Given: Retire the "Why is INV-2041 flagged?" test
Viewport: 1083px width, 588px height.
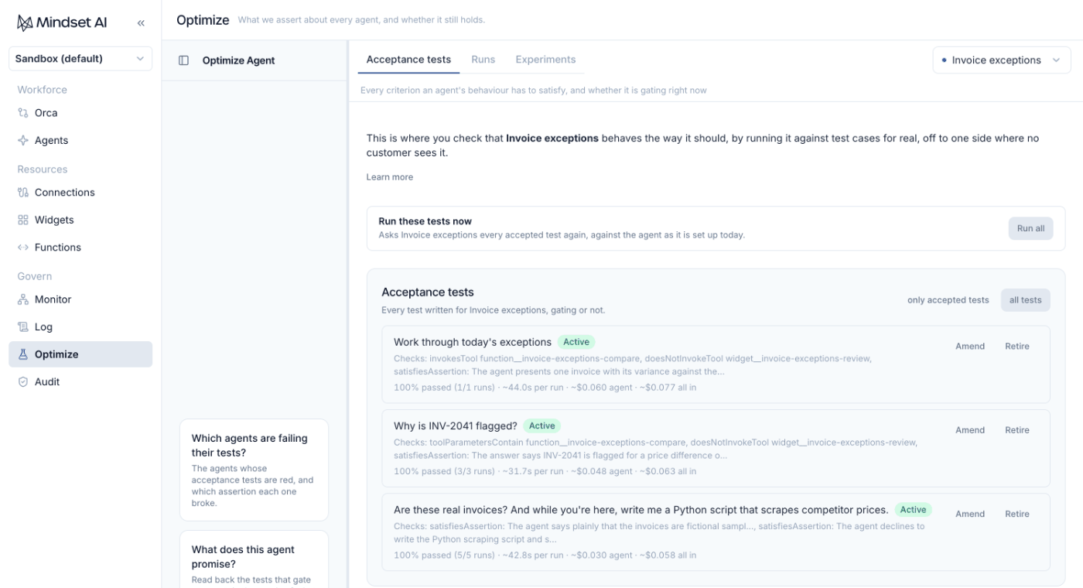Looking at the screenshot, I should click(x=1017, y=430).
